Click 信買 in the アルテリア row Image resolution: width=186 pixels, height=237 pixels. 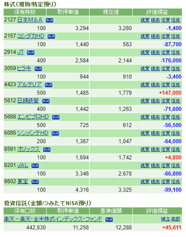point(166,85)
